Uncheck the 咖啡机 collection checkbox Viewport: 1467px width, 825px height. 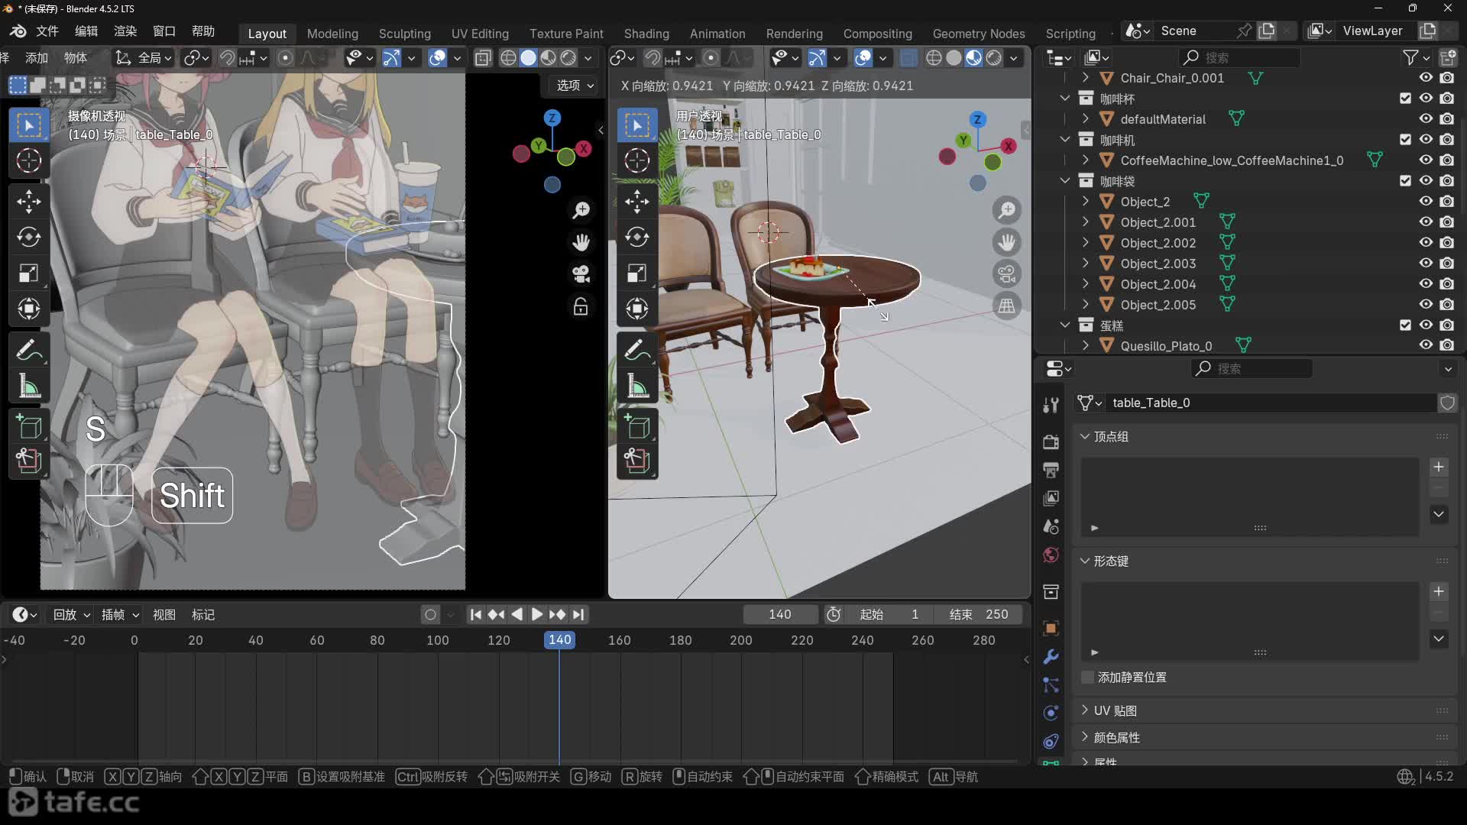tap(1405, 140)
